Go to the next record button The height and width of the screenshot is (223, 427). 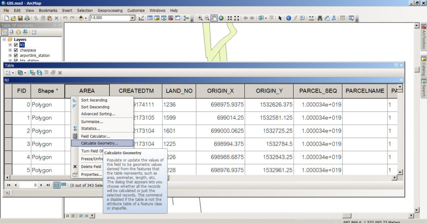[x=42, y=185]
